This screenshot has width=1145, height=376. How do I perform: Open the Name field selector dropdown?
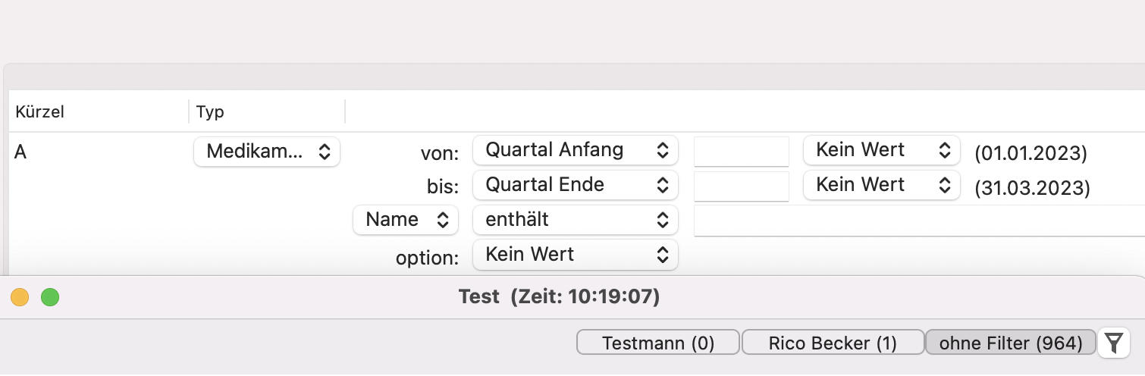(x=406, y=220)
